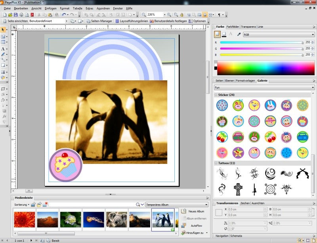Click the rainbow color spectrum picker
The height and width of the screenshot is (243, 317).
pos(266,68)
